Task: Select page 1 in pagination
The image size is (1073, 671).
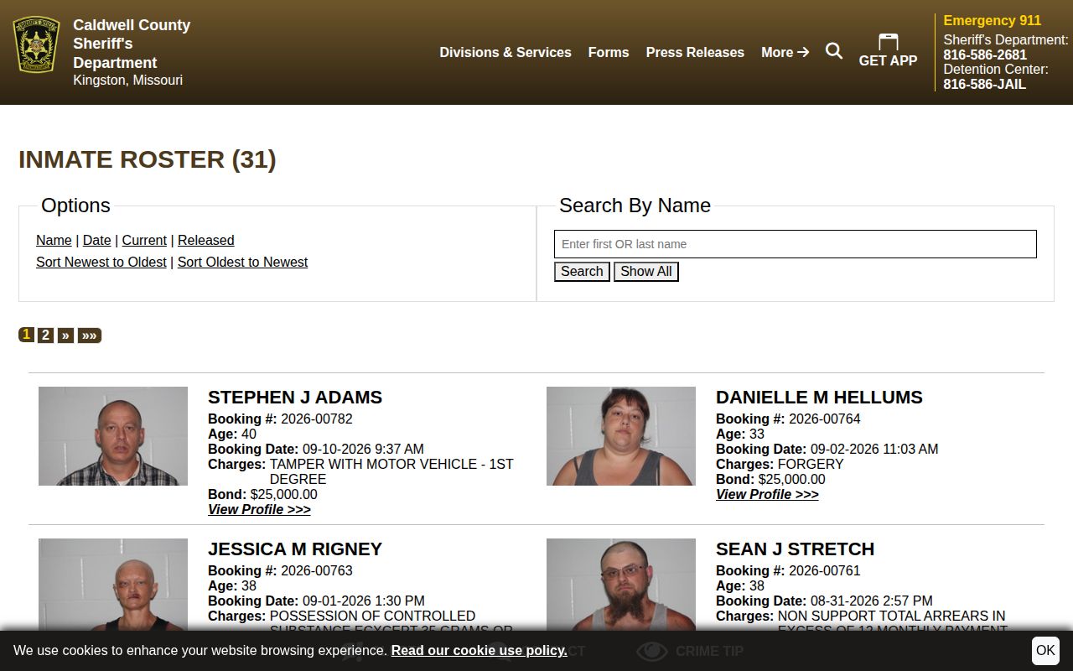Action: [27, 335]
